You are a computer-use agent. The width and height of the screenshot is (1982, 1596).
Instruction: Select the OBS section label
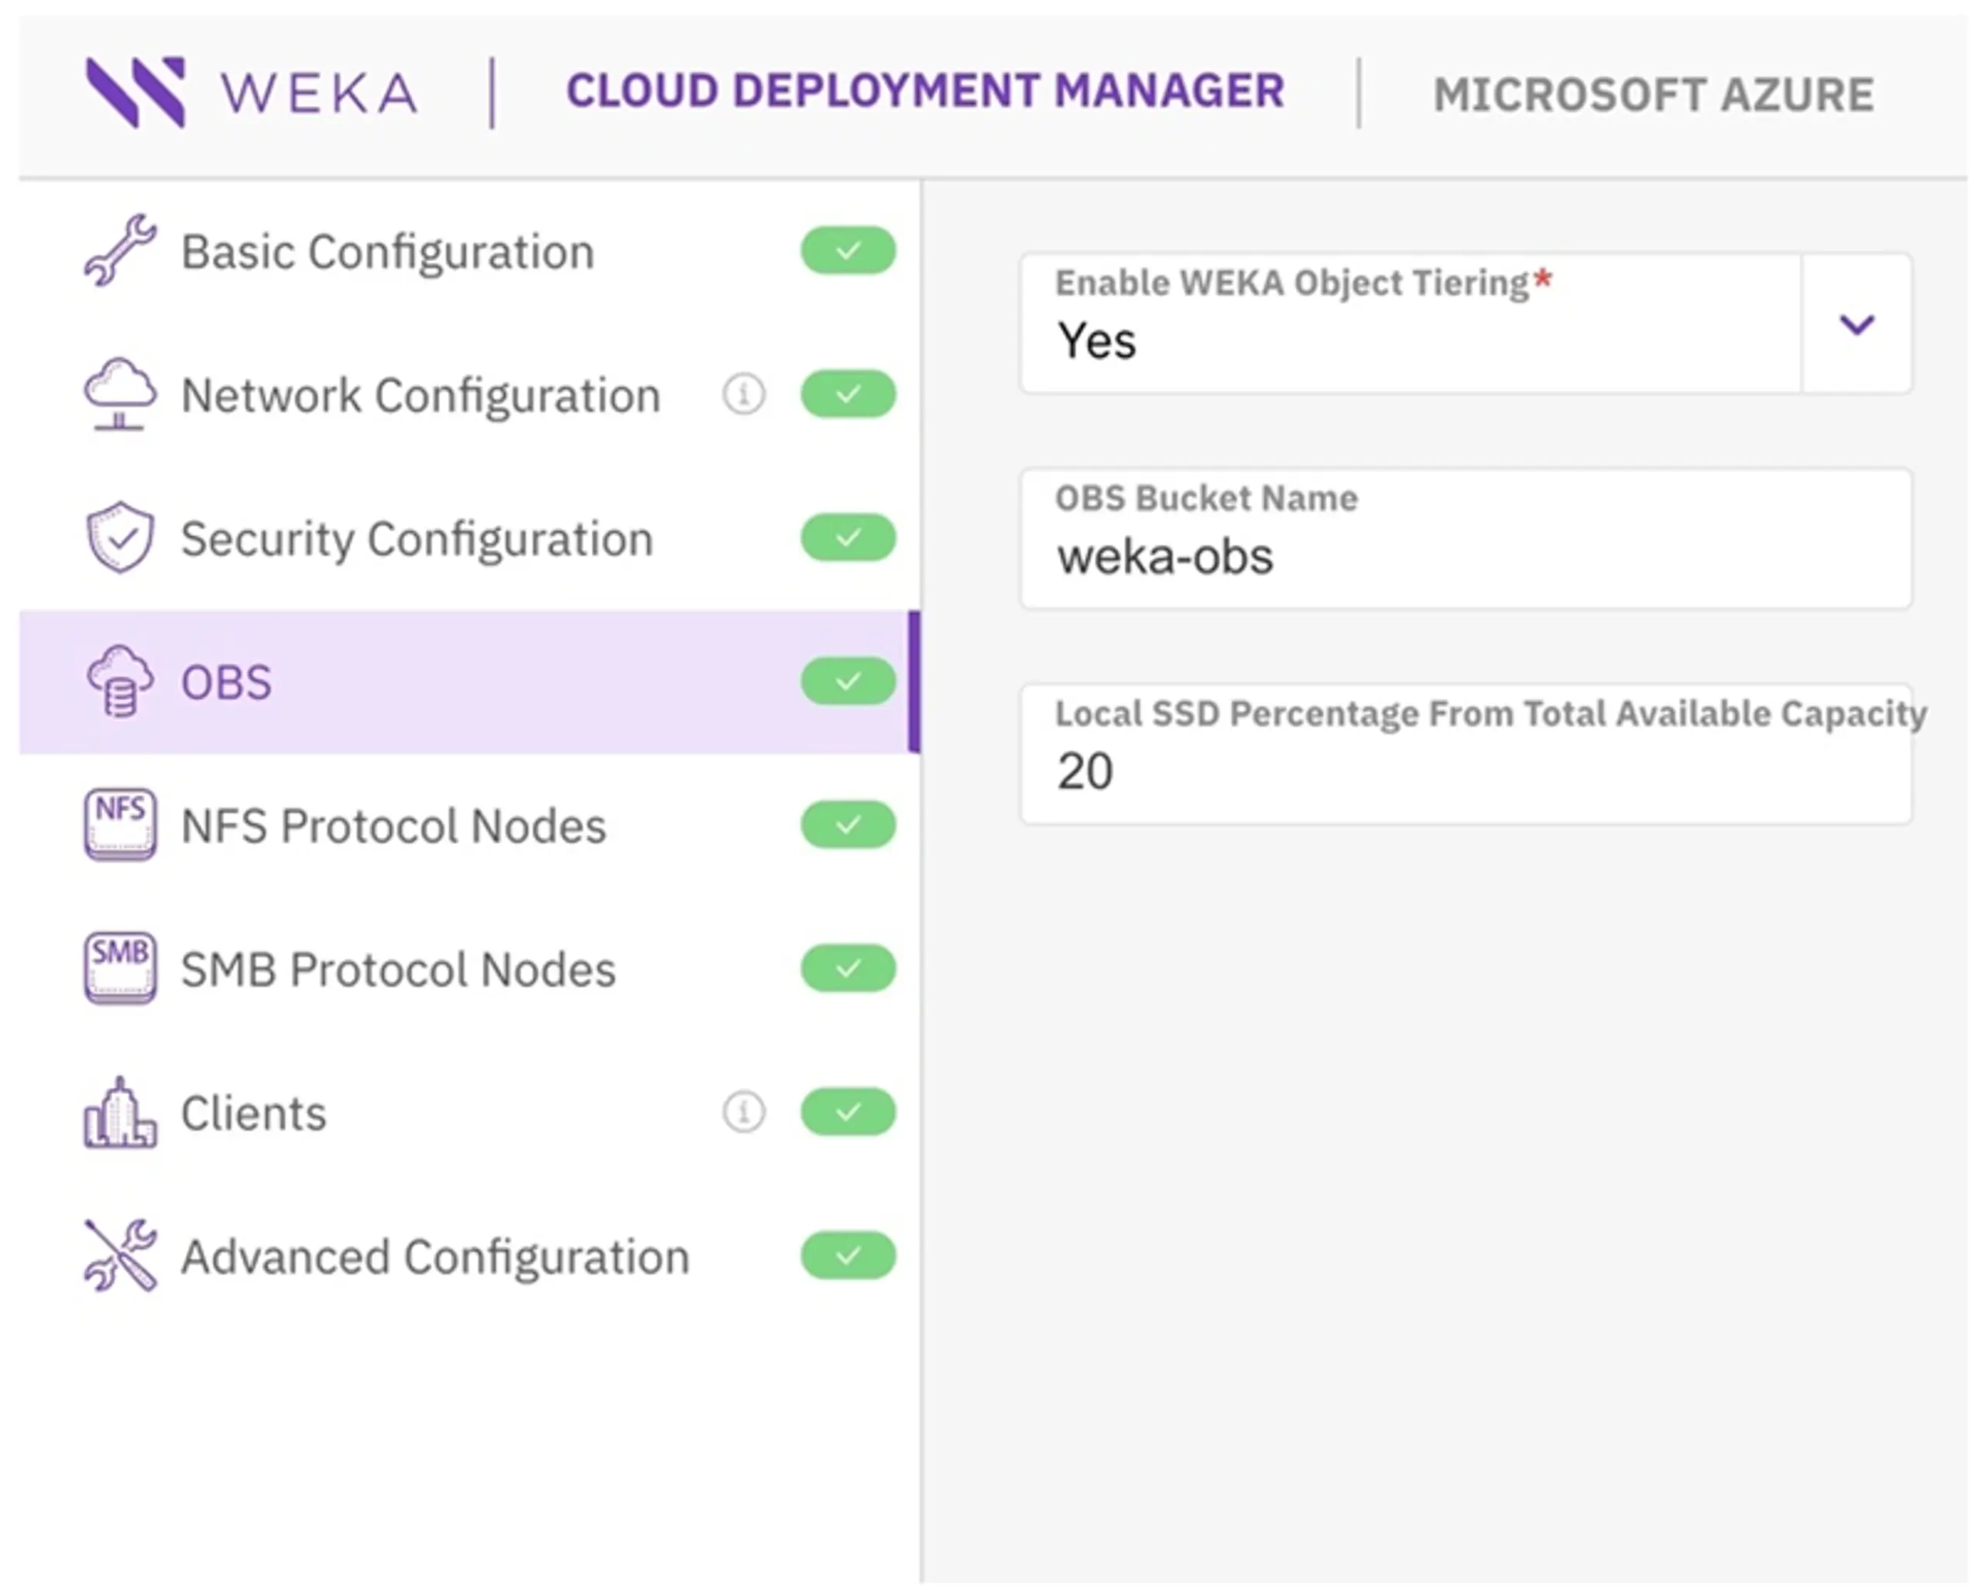(226, 682)
